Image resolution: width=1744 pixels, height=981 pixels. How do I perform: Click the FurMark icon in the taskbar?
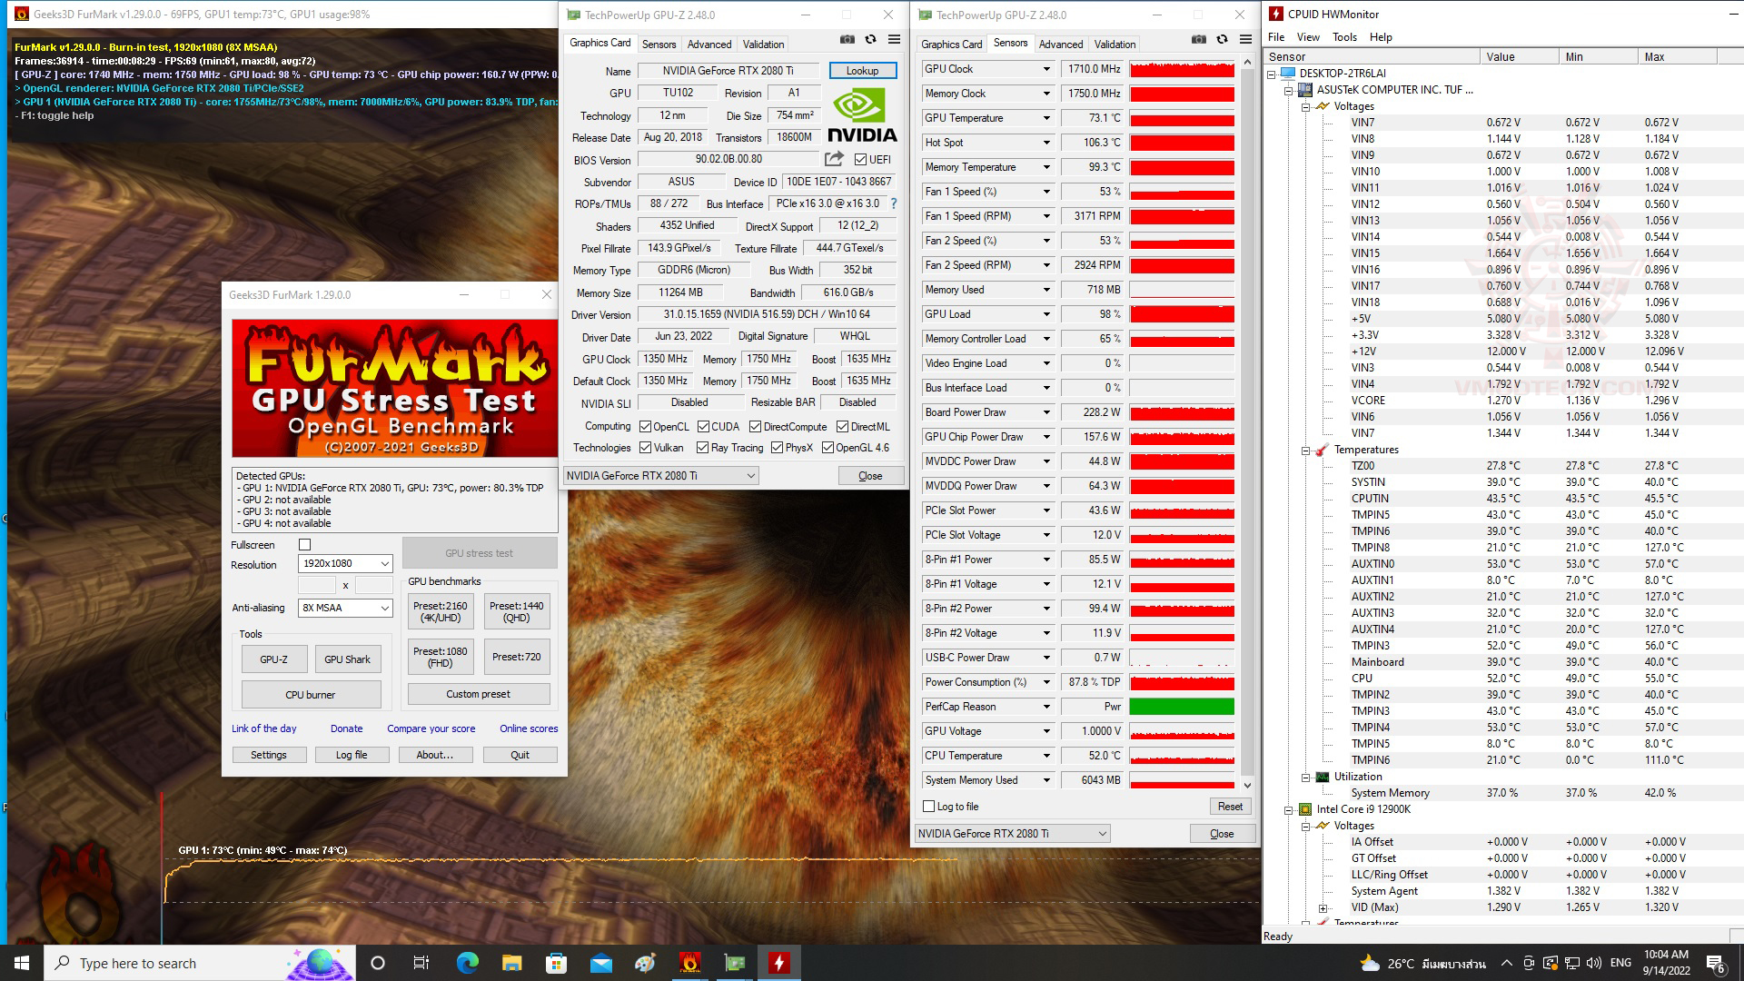(689, 963)
